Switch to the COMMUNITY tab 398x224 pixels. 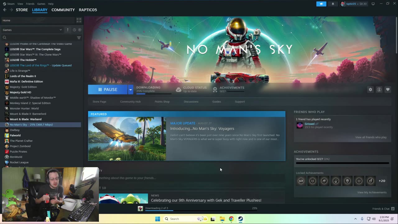pyautogui.click(x=63, y=10)
